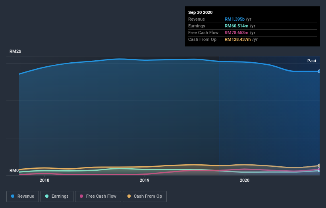
Task: Click the Cash From Op label in tooltip
Action: [x=202, y=39]
